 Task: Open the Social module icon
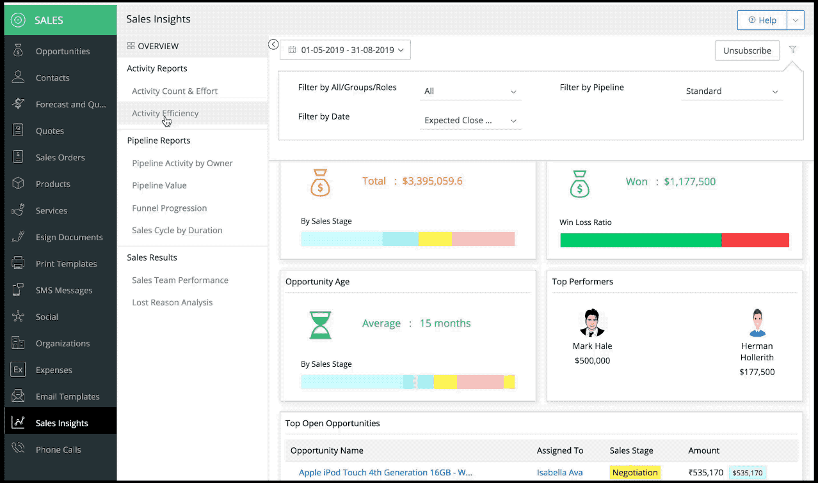[17, 316]
